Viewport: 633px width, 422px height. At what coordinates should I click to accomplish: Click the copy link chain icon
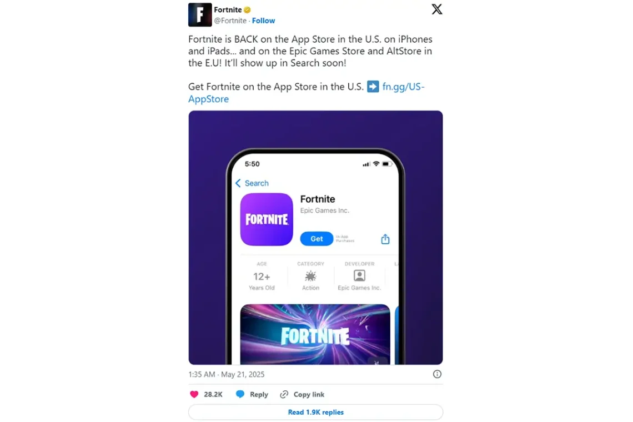[x=284, y=394]
